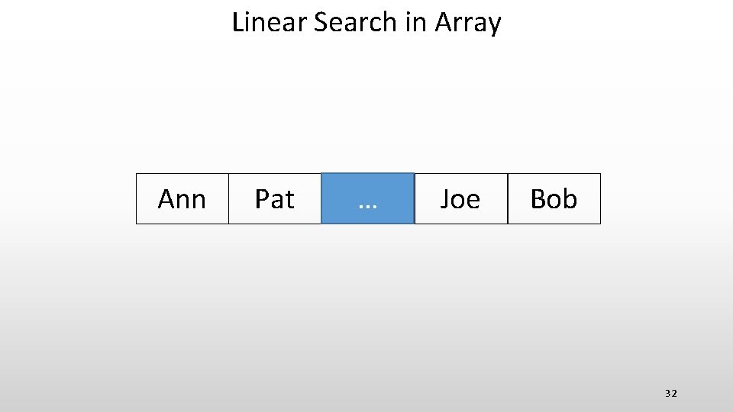Click the border between Joe and Bob cells
The width and height of the screenshot is (733, 412).
(507, 198)
